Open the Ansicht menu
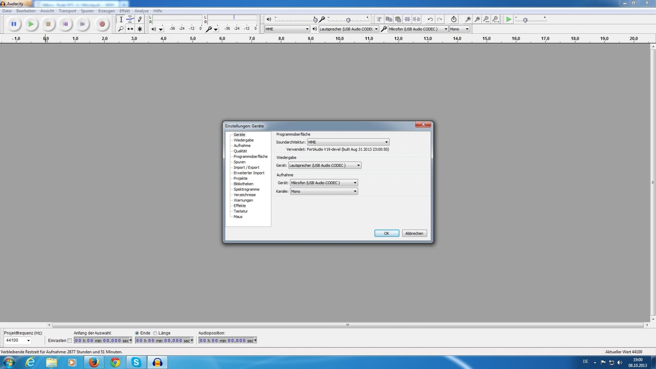Image resolution: width=656 pixels, height=369 pixels. (47, 11)
